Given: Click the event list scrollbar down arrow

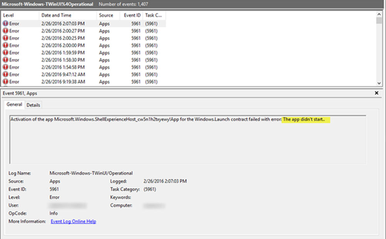Looking at the screenshot, I should pos(379,83).
